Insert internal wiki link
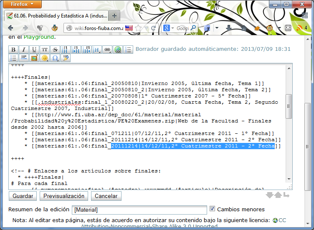The image size is (314, 230). click(x=107, y=50)
